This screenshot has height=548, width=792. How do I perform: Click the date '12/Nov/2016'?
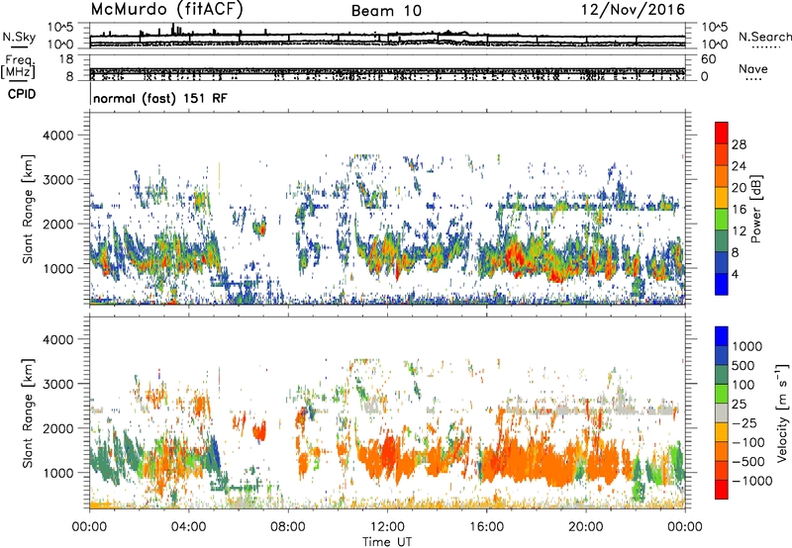634,10
